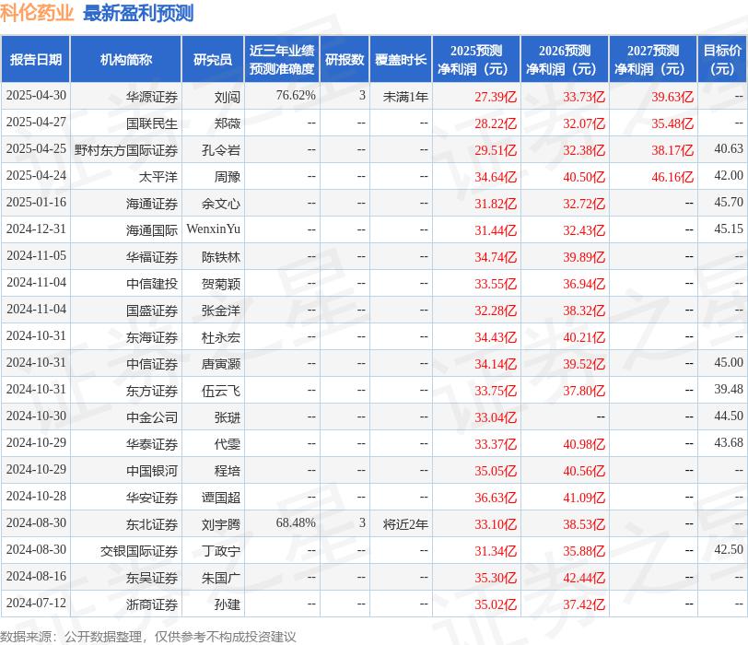Click the 2027预测净利润 column header
Image resolution: width=748 pixels, height=645 pixels.
(x=653, y=59)
